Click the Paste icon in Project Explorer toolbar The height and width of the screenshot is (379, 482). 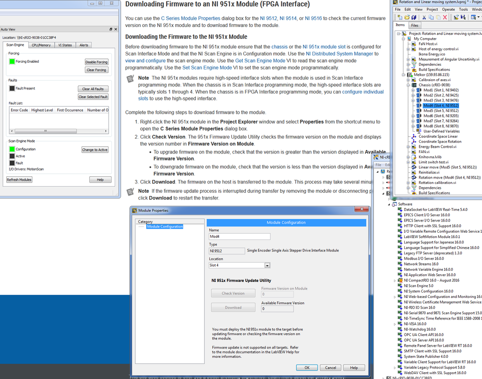438,17
